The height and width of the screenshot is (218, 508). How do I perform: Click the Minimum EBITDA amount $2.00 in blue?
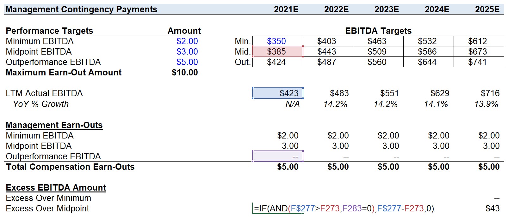187,41
